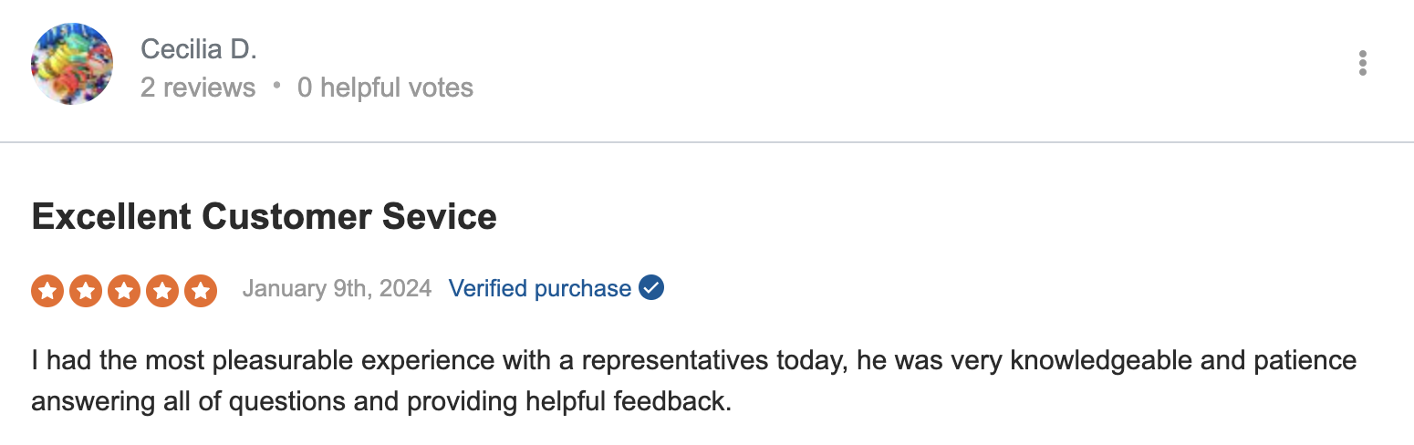The height and width of the screenshot is (445, 1414).
Task: Select the fifth orange rating star
Action: point(201,291)
